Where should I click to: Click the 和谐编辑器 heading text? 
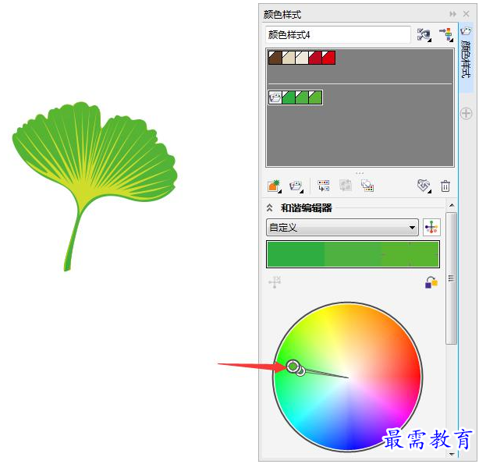[307, 208]
